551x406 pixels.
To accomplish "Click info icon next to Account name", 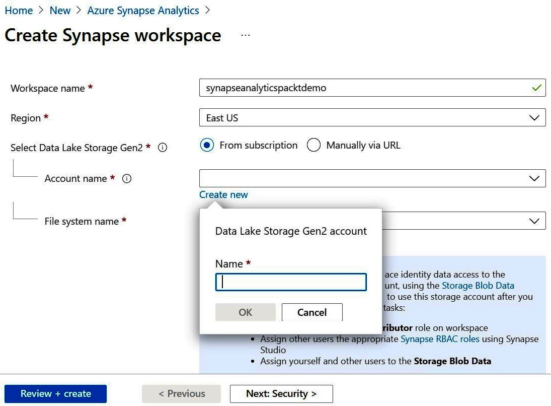I will 127,179.
